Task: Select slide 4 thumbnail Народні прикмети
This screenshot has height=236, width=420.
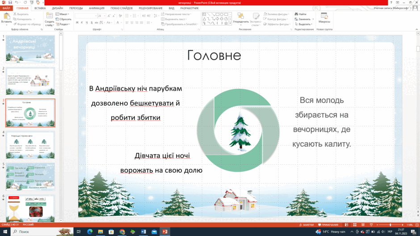Action: click(30, 145)
